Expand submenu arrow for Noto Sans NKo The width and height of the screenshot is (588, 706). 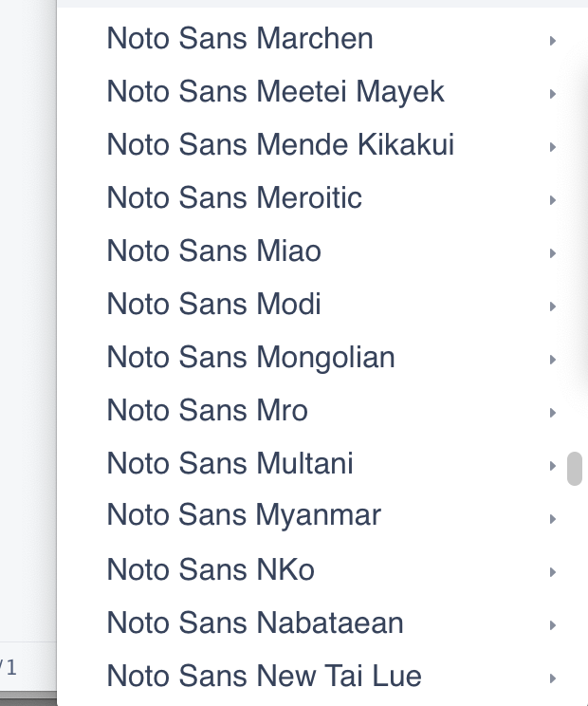[552, 572]
